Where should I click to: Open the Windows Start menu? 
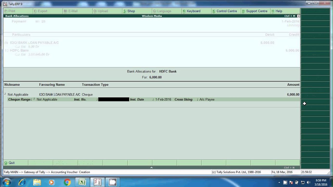[x=7, y=182]
